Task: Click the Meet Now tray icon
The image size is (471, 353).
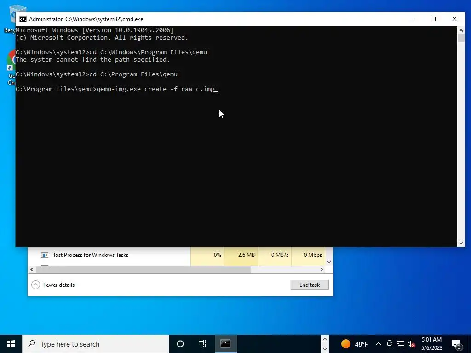Action: (390, 344)
